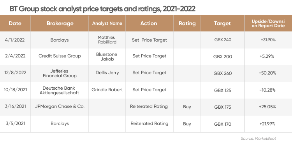292x144 pixels.
Task: Select the Target column header
Action: tap(223, 23)
